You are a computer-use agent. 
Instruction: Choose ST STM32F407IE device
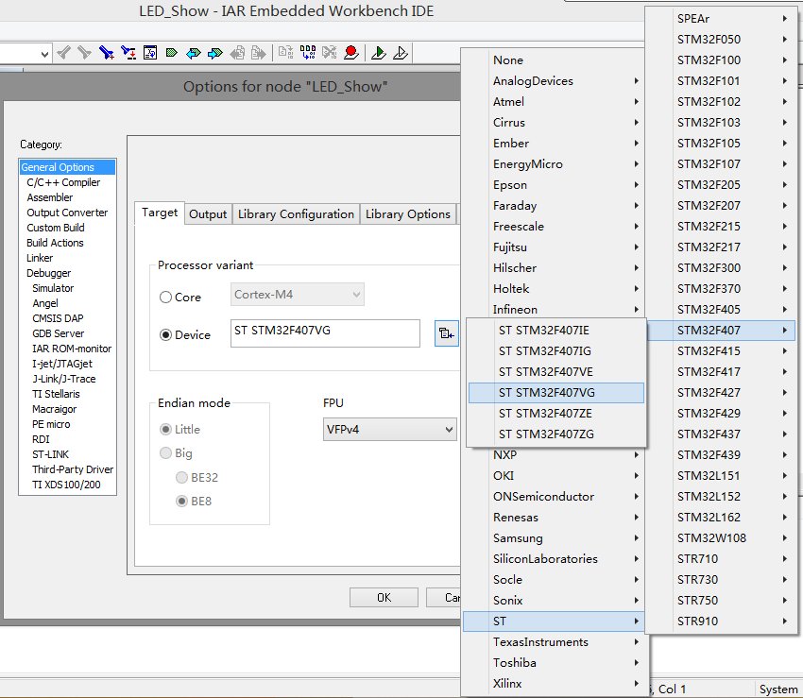(x=556, y=331)
